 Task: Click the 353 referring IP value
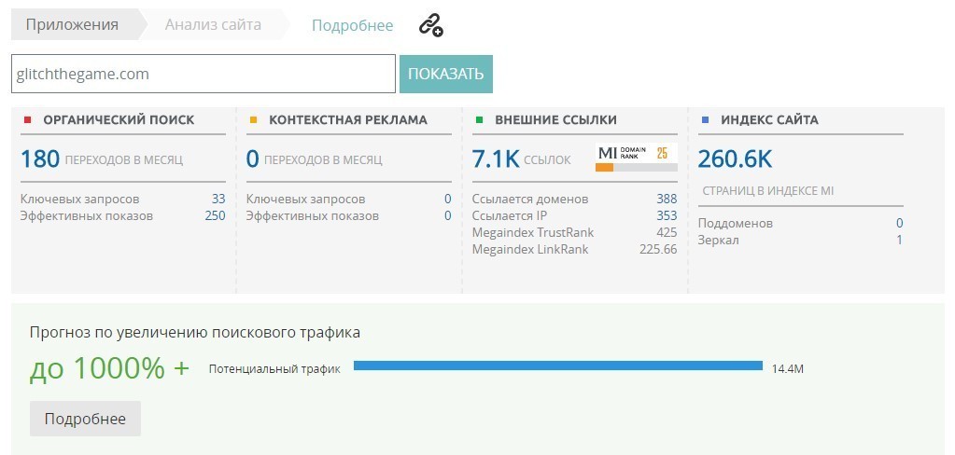(x=667, y=216)
